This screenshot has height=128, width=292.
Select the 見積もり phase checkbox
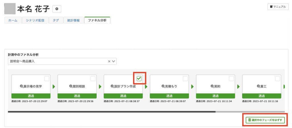(x=185, y=79)
